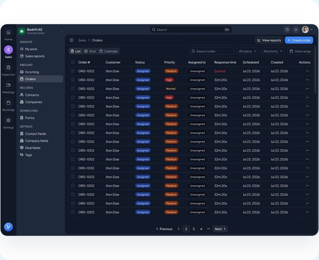Image resolution: width=319 pixels, height=260 pixels.
Task: Click View reports button
Action: pyautogui.click(x=269, y=40)
